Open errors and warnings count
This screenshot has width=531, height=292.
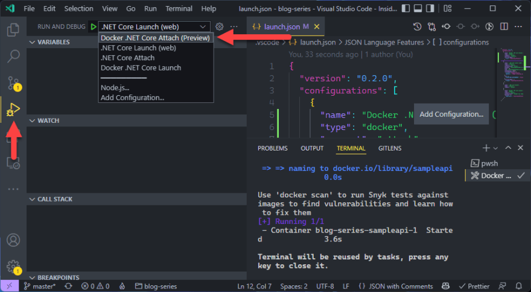(95, 286)
